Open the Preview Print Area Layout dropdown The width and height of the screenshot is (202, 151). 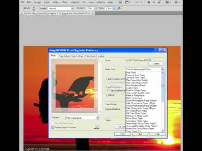pyautogui.click(x=82, y=118)
